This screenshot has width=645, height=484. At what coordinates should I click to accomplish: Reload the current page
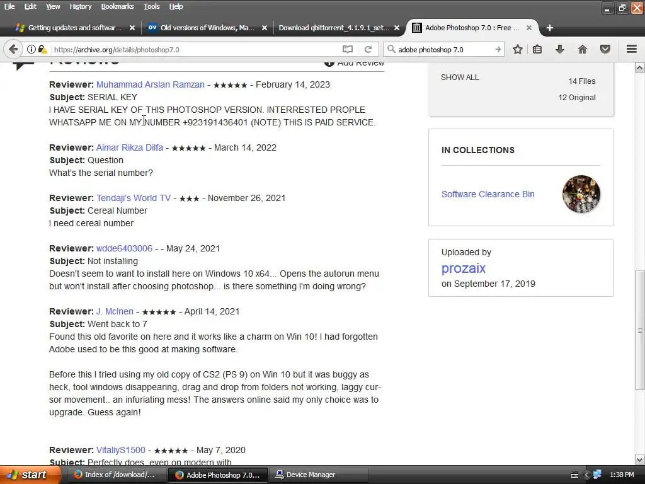click(368, 49)
